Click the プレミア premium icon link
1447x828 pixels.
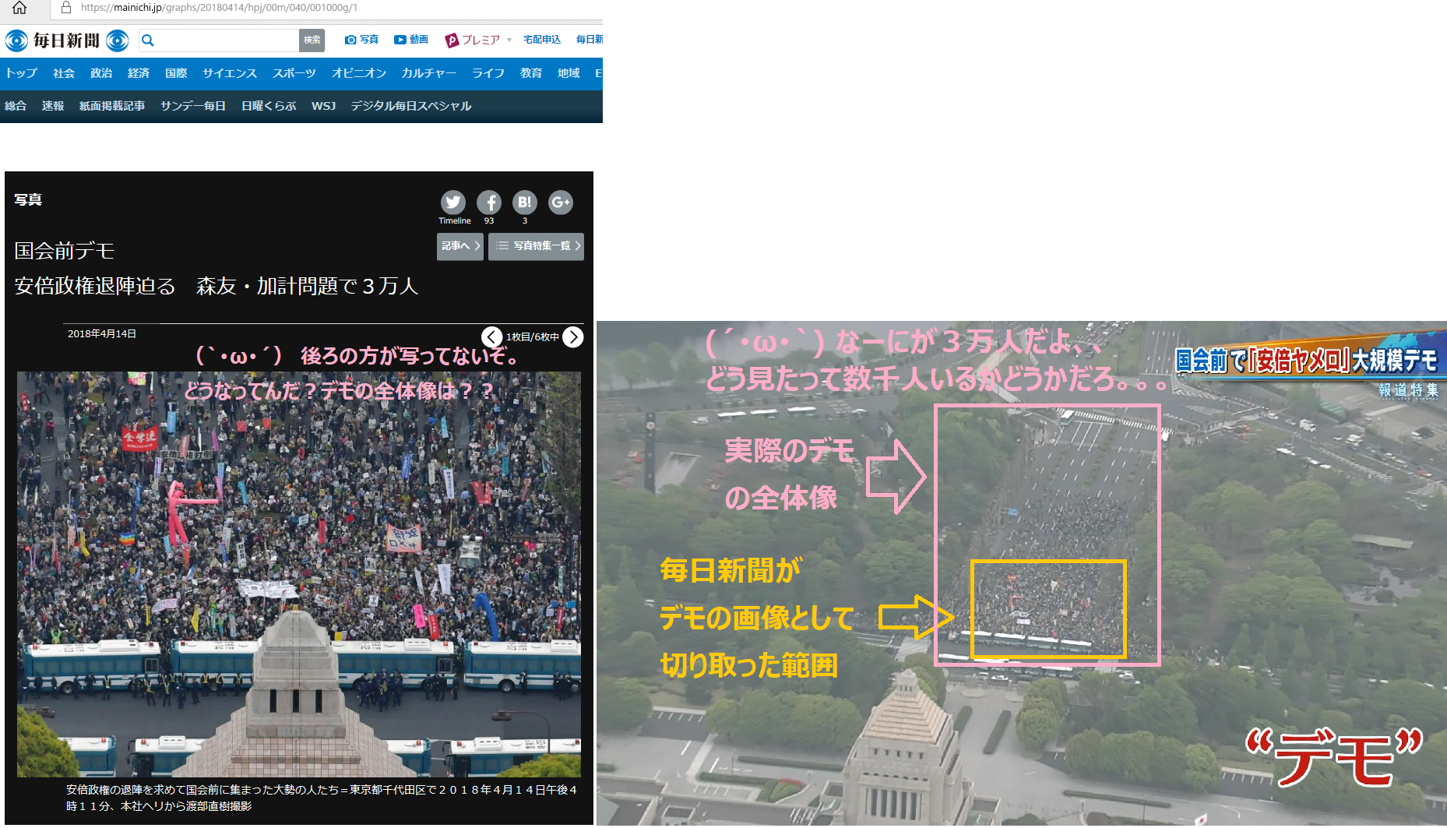click(472, 40)
